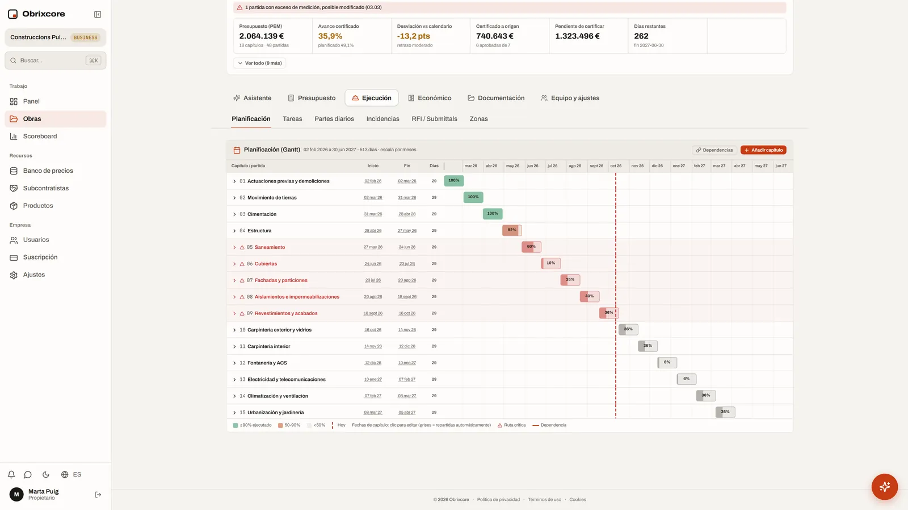Expand chapter 09 Revestimientos y acabados
The height and width of the screenshot is (510, 908).
tap(234, 313)
